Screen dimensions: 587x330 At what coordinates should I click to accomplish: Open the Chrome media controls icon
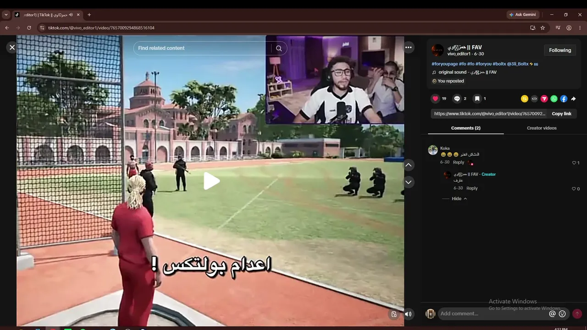pos(558,28)
